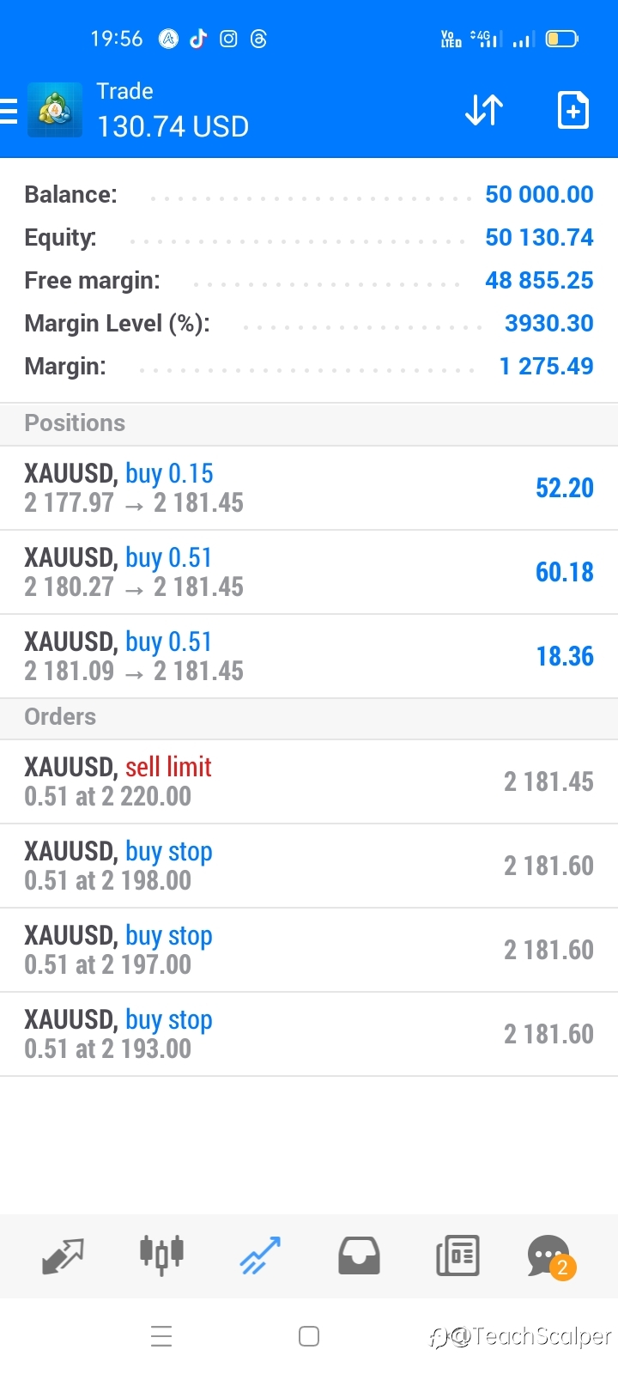
Task: Select the Trade tab with trend icon
Action: [260, 1255]
